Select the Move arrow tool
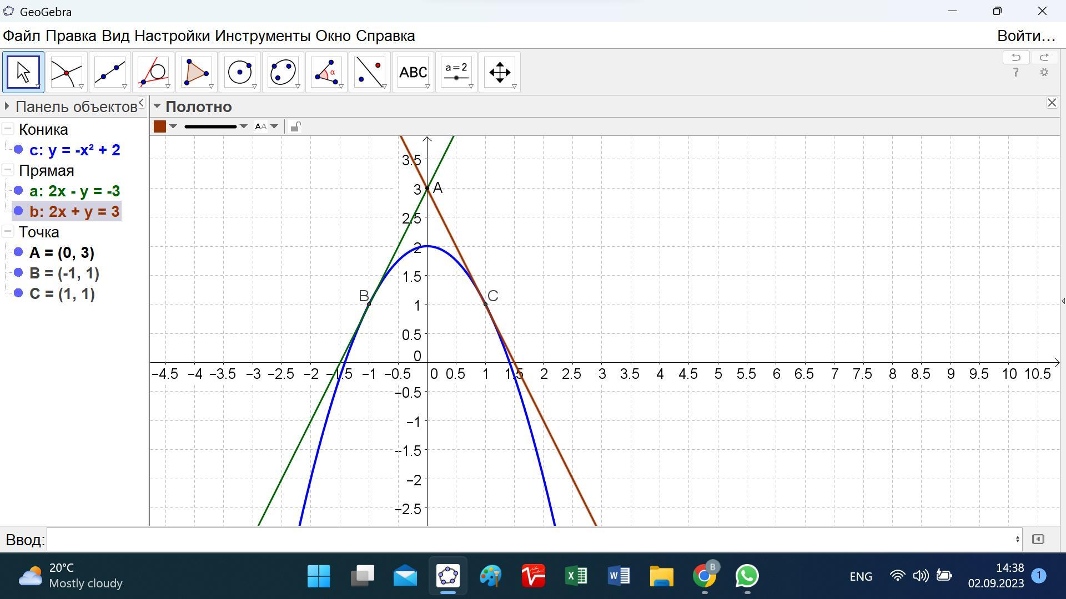Image resolution: width=1066 pixels, height=599 pixels. tap(23, 72)
